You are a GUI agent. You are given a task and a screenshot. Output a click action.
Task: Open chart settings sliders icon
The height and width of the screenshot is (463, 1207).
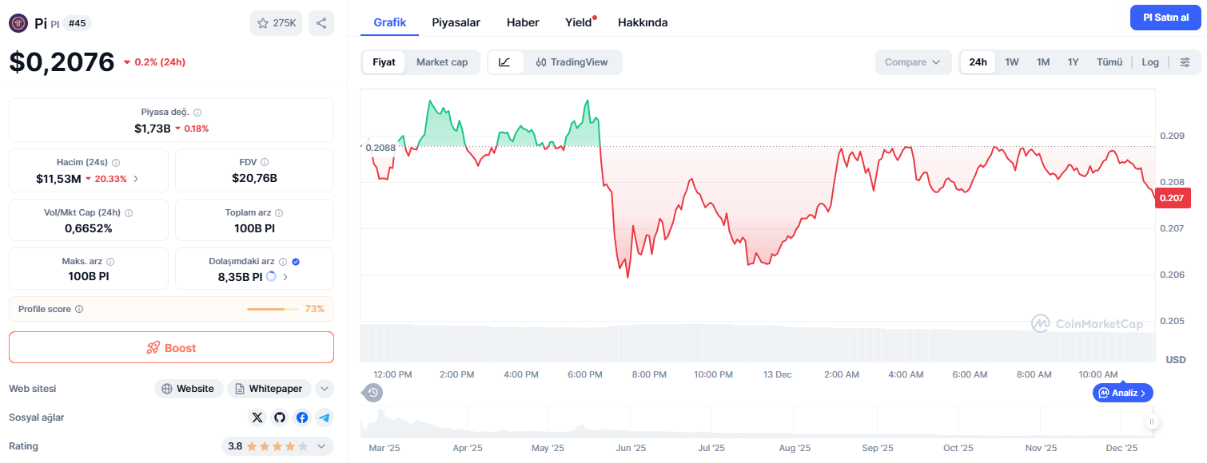pos(1185,62)
